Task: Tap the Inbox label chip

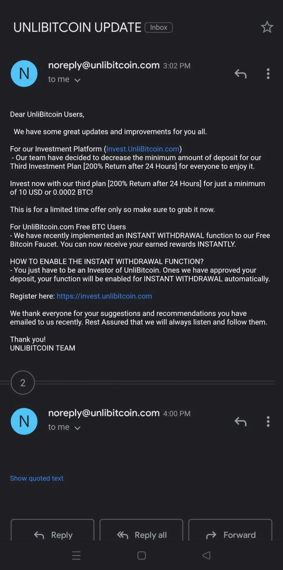Action: point(159,27)
